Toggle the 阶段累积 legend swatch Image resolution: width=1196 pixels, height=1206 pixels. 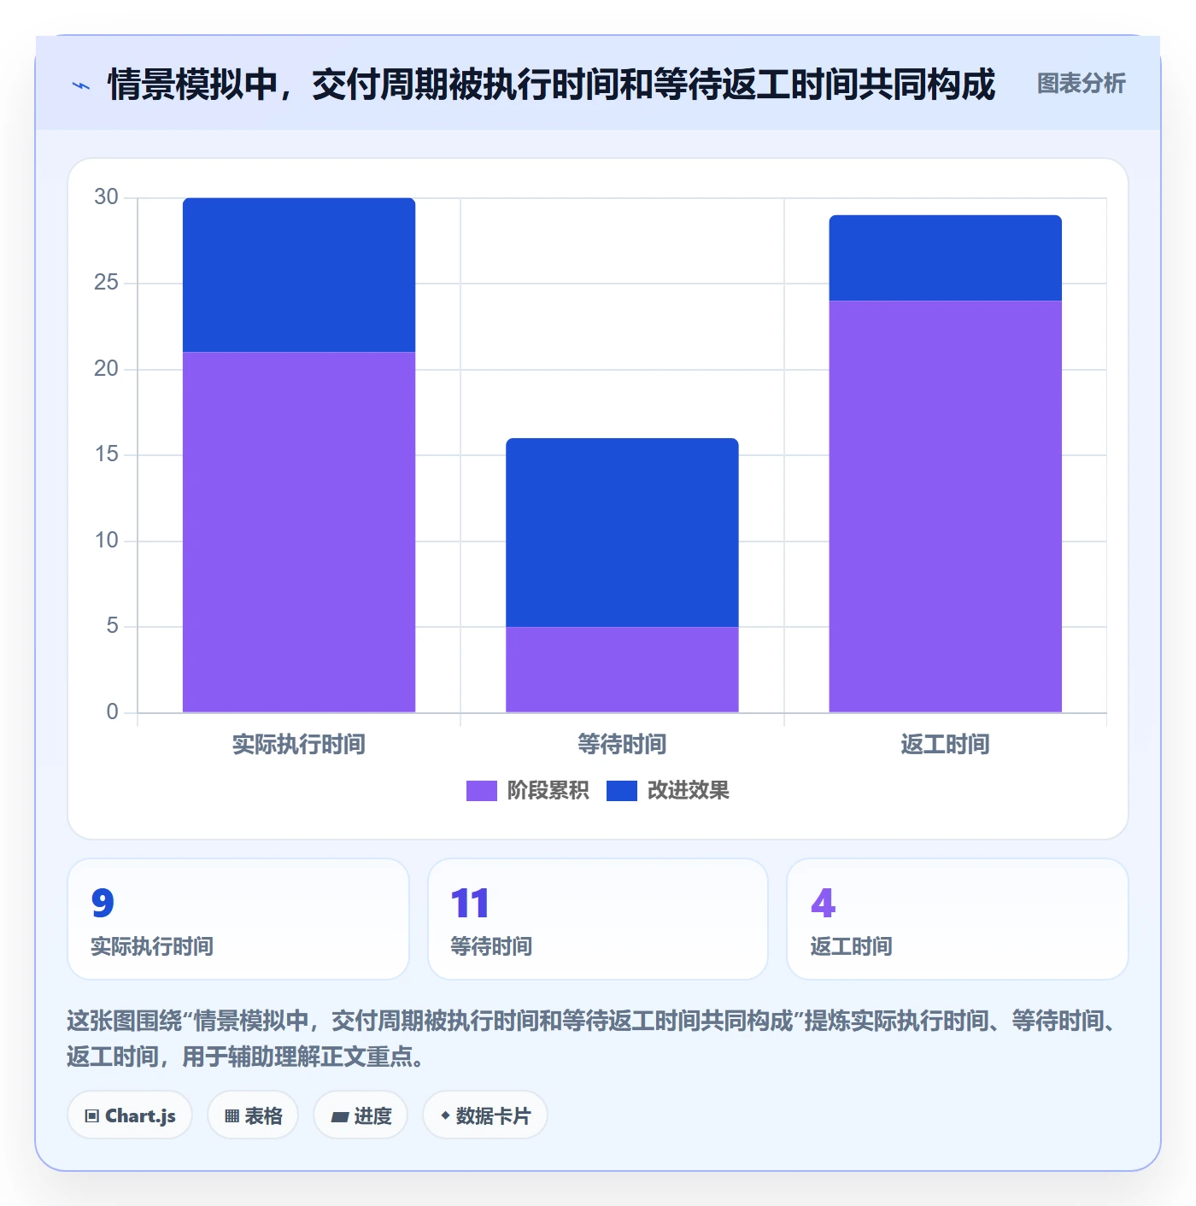(481, 791)
